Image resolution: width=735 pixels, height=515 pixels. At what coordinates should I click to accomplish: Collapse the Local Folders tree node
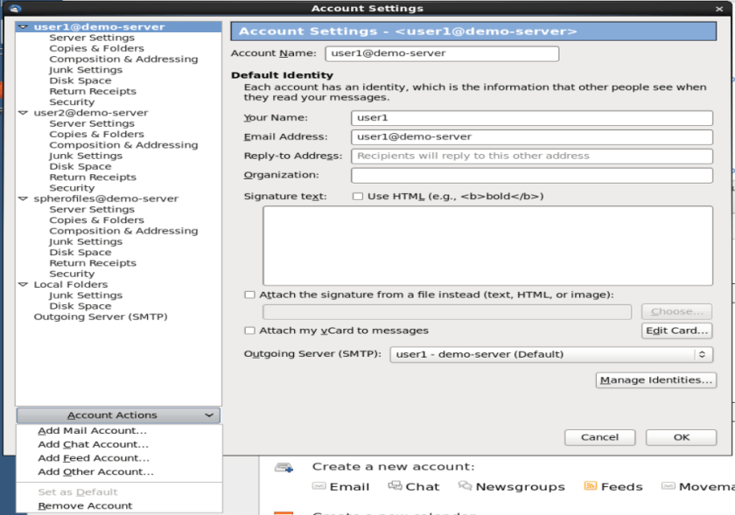click(x=23, y=285)
